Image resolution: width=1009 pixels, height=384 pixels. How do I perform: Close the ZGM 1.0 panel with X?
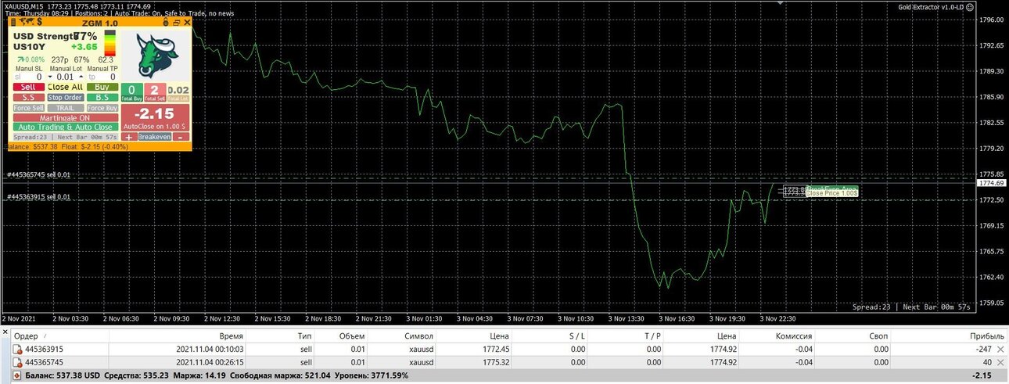187,22
